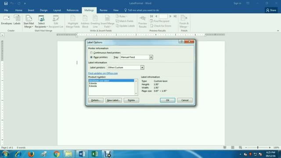Viewport: 281px width, 158px height.
Task: Open Excel from the taskbar
Action: 95,154
